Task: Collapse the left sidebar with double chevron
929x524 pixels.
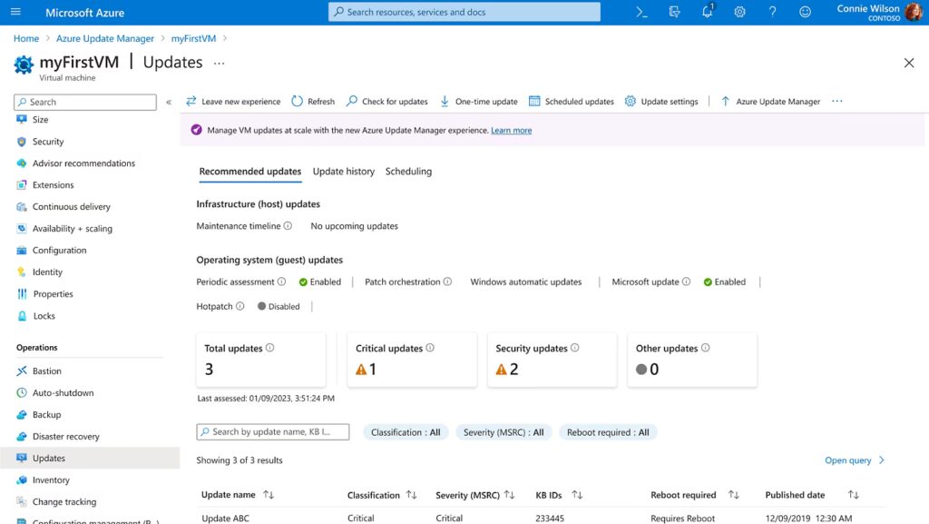Action: click(x=169, y=102)
